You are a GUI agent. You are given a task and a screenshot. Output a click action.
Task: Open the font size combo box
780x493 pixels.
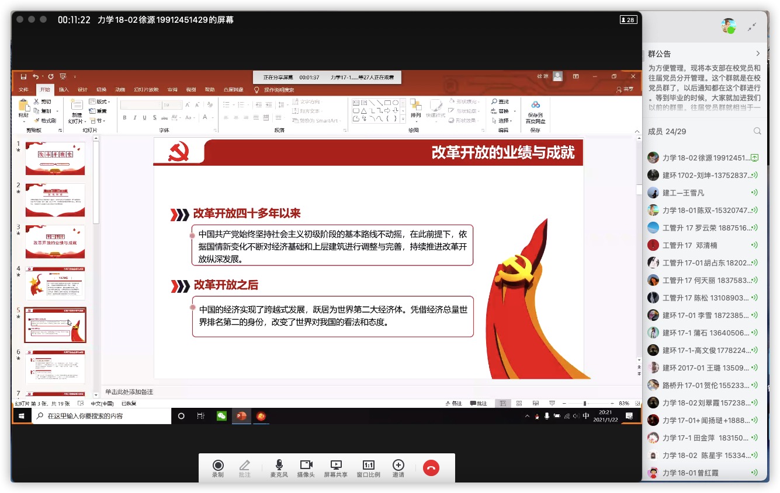(x=173, y=105)
